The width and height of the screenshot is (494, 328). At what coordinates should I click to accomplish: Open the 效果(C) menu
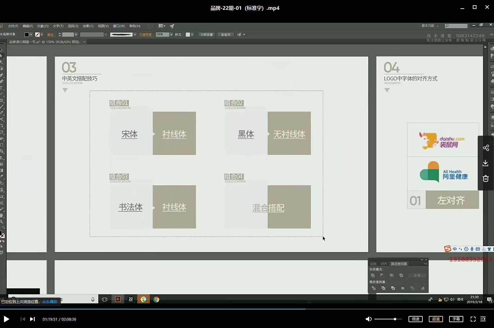[88, 26]
